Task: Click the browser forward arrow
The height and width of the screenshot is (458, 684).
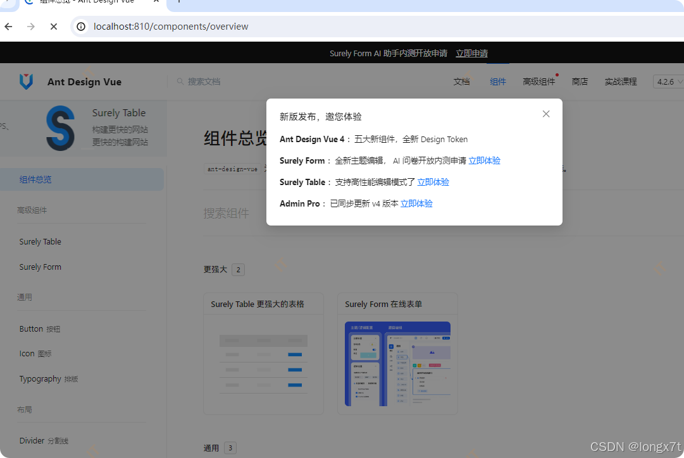Action: coord(31,27)
